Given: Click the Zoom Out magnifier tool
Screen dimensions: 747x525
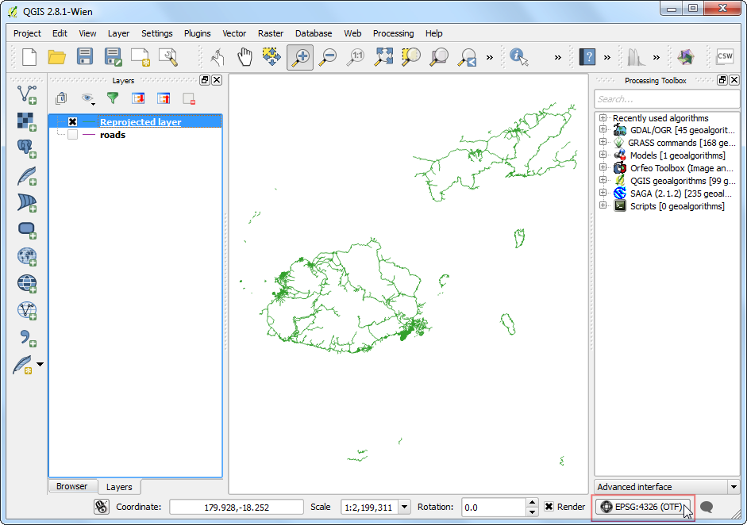Looking at the screenshot, I should tap(328, 56).
